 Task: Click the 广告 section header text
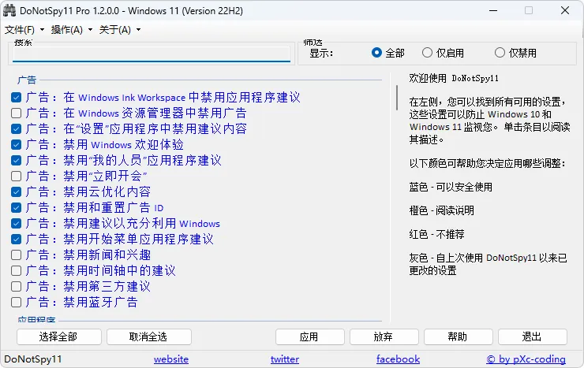[x=27, y=80]
